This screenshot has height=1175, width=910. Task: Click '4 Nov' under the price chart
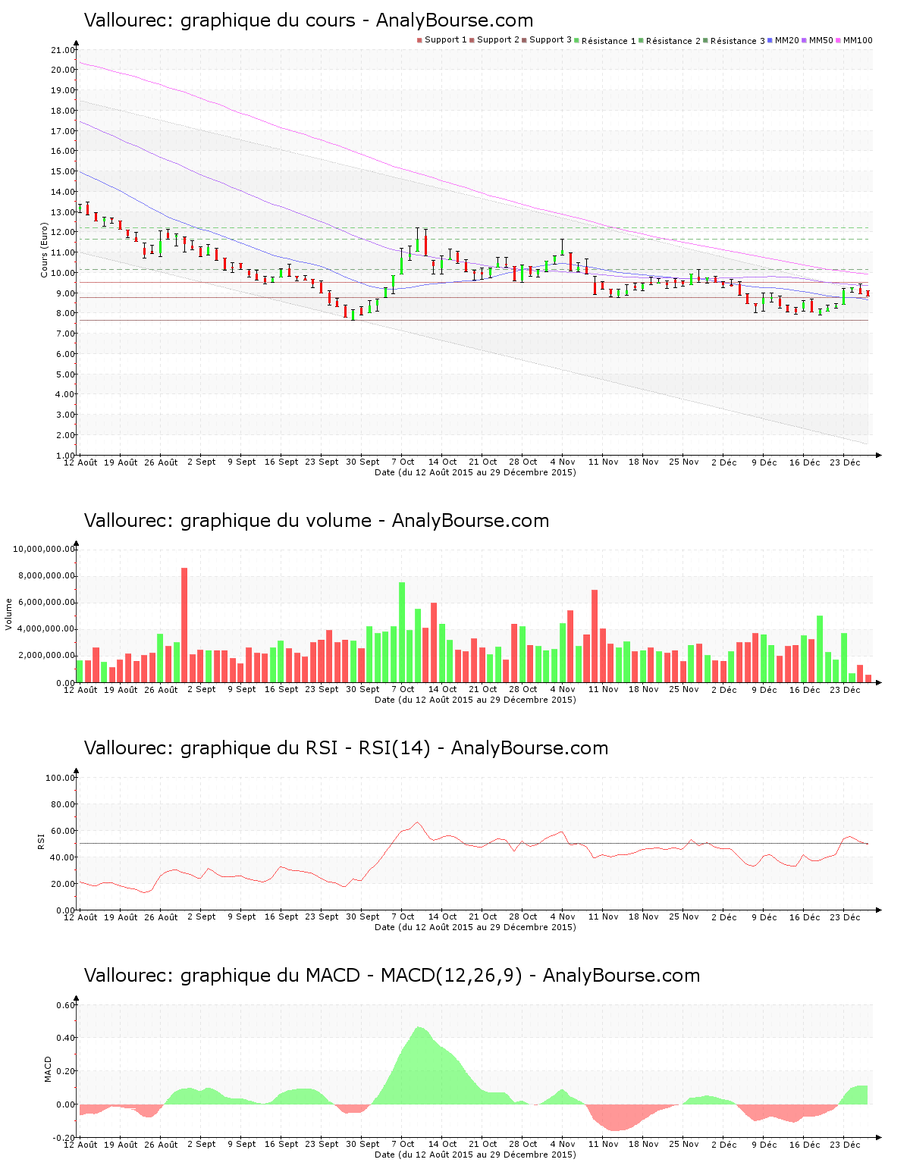coord(563,462)
